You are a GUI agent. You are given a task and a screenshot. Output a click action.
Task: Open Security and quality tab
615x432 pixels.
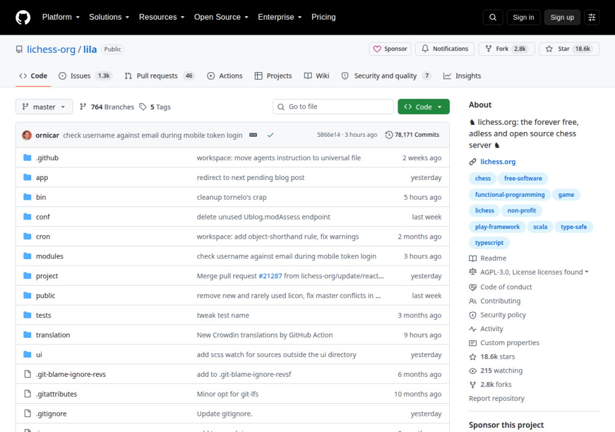tap(386, 76)
